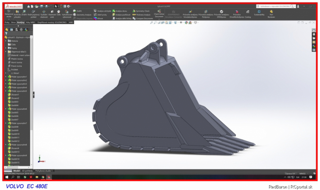Open the Options gear icon
This screenshot has width=320, height=190.
click(69, 6)
